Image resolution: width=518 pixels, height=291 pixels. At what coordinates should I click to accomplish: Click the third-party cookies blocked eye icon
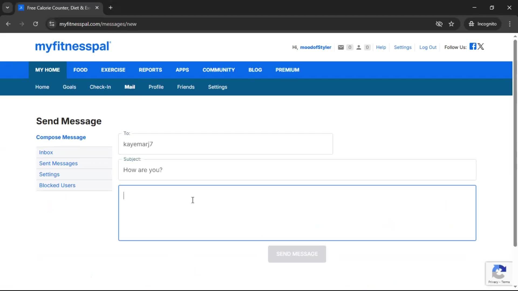pos(439,24)
